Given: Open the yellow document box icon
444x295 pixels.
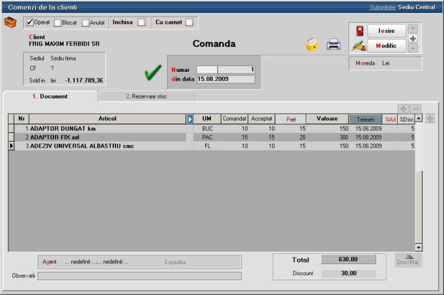Looking at the screenshot, I should (x=312, y=45).
